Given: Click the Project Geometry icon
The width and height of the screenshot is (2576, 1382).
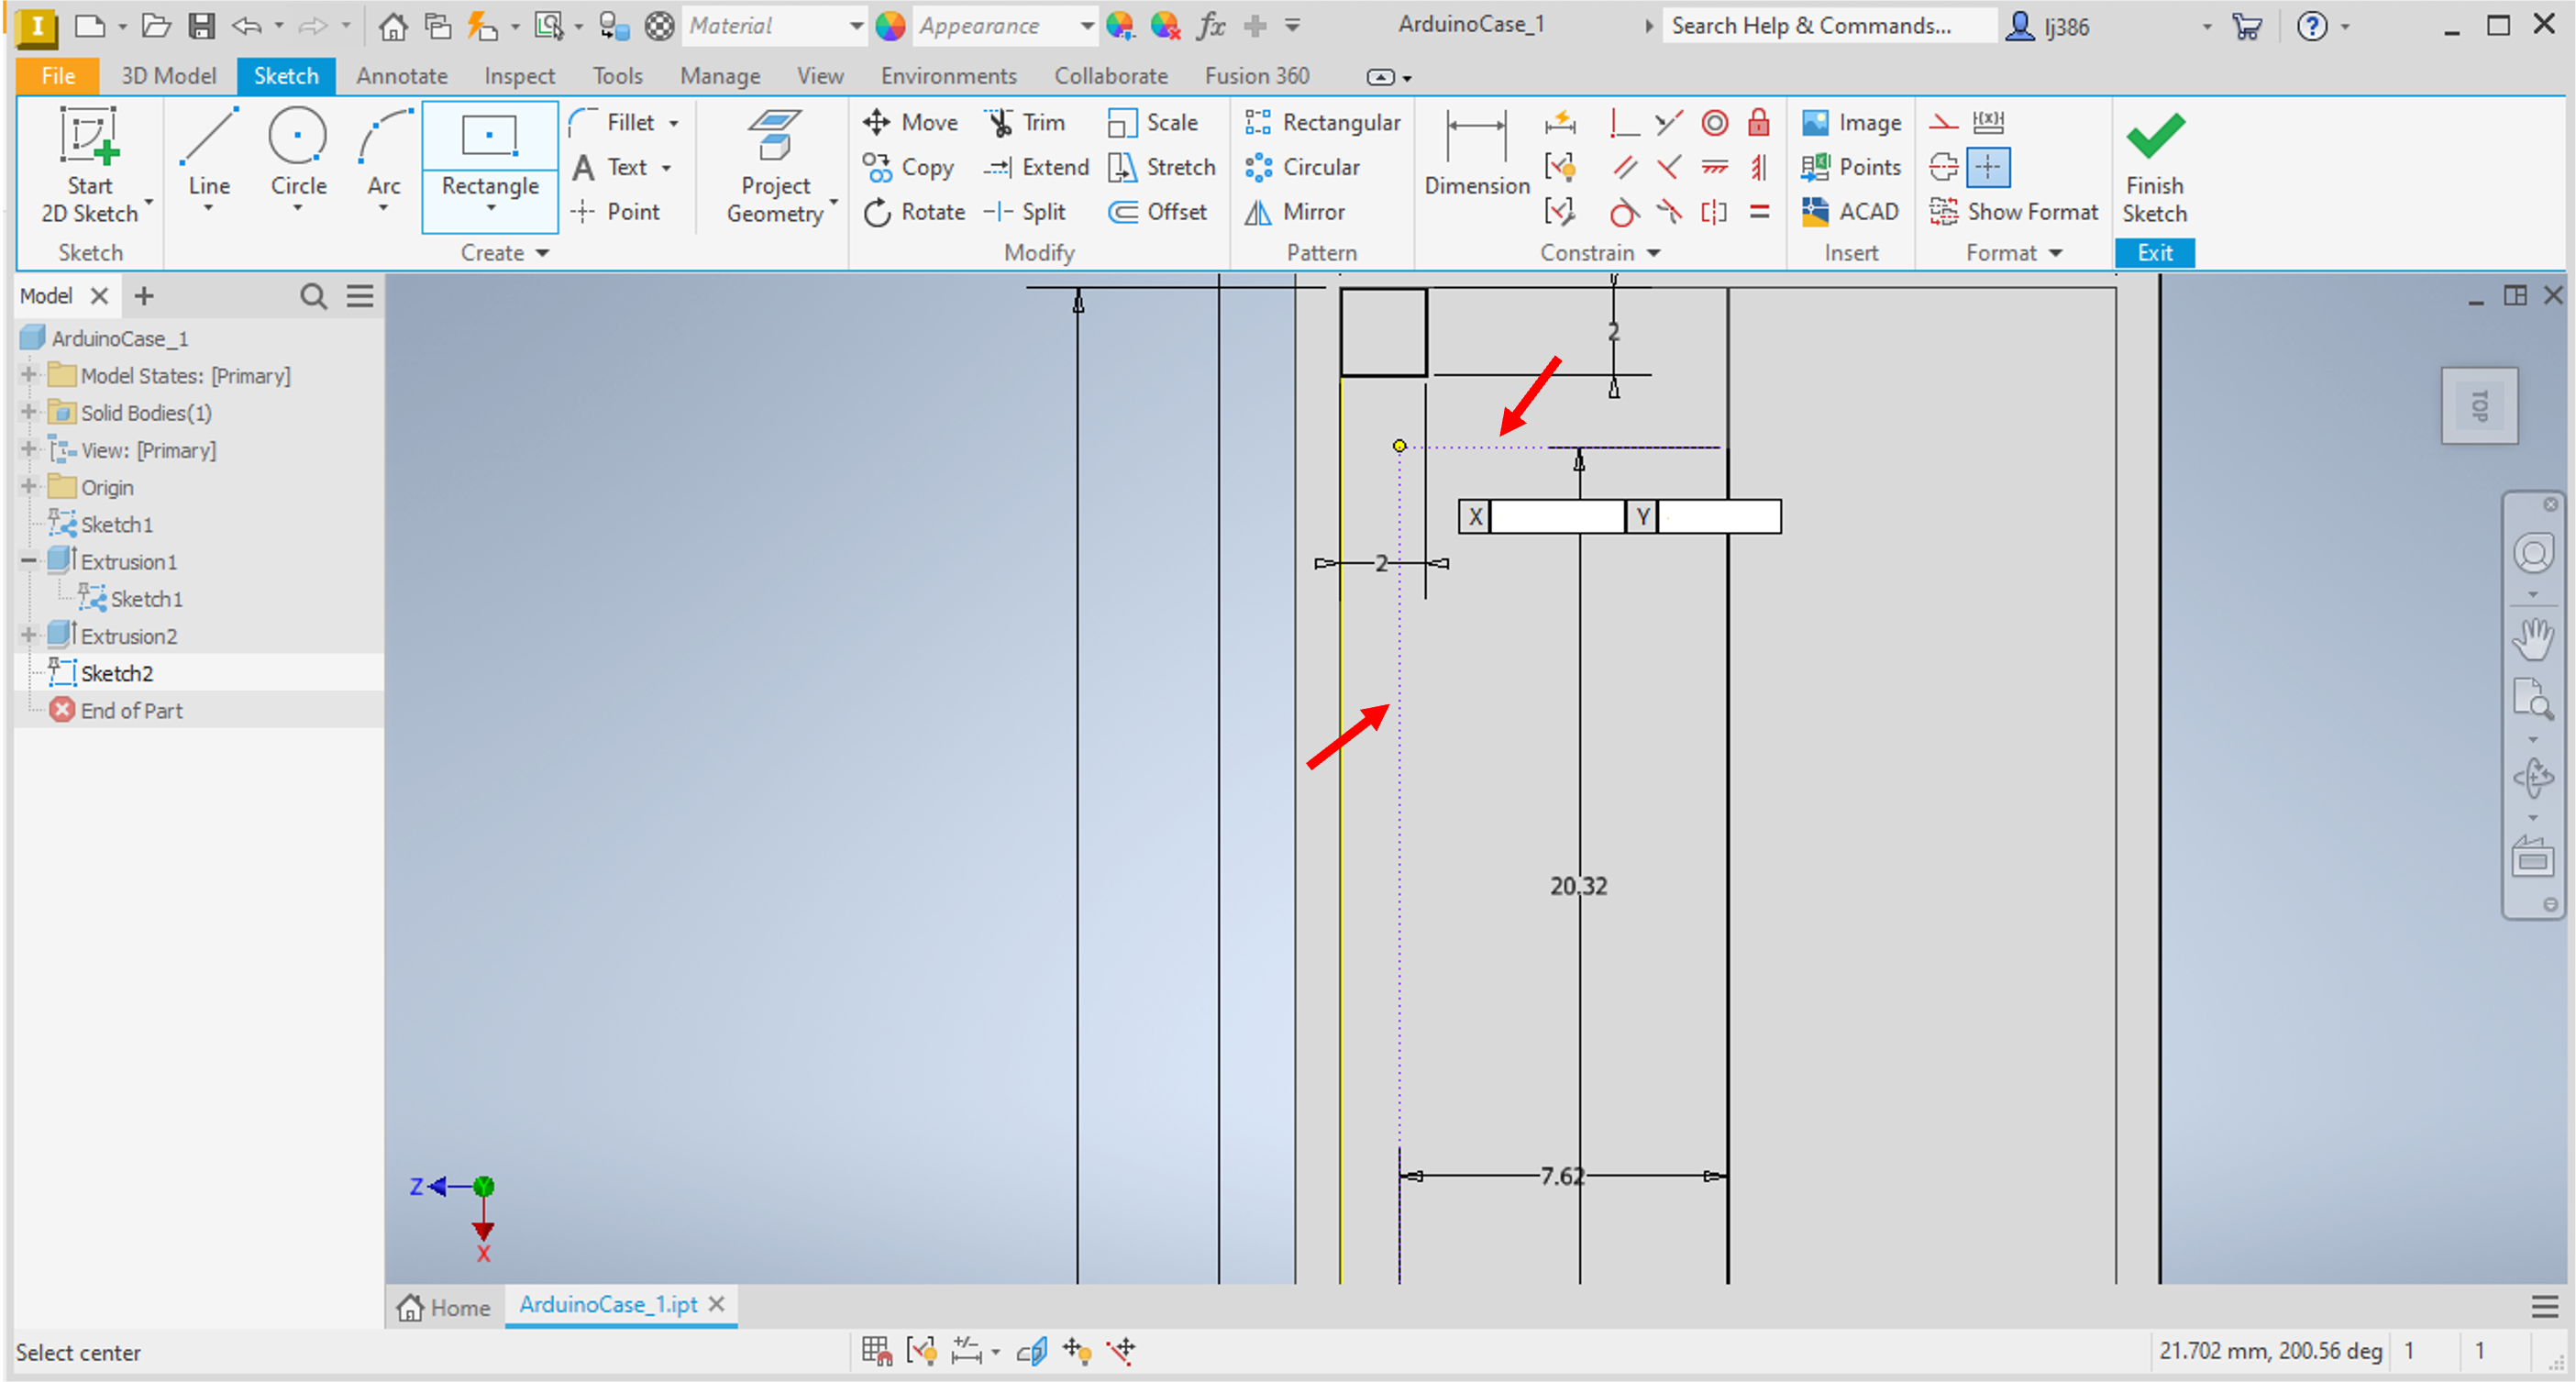Looking at the screenshot, I should (775, 137).
